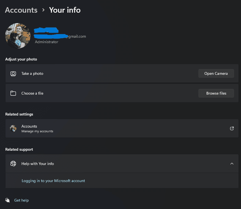Open Logging in to your Microsoft account link
Image resolution: width=241 pixels, height=209 pixels.
pos(53,181)
